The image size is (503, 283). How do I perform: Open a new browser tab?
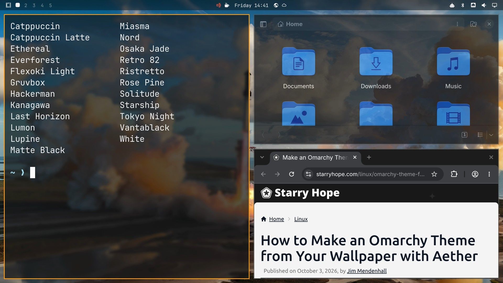point(369,157)
